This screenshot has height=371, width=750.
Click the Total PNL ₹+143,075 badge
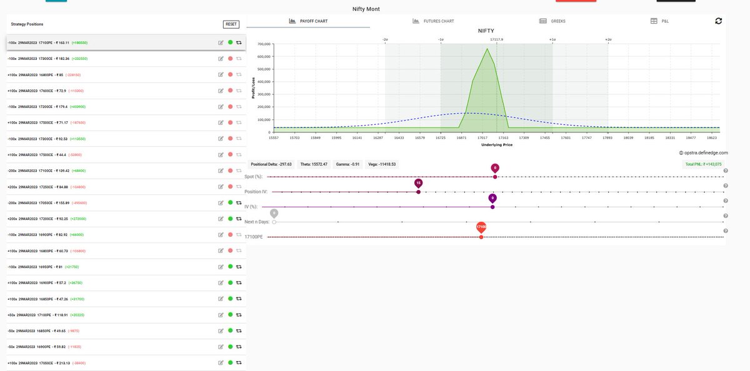pyautogui.click(x=703, y=164)
